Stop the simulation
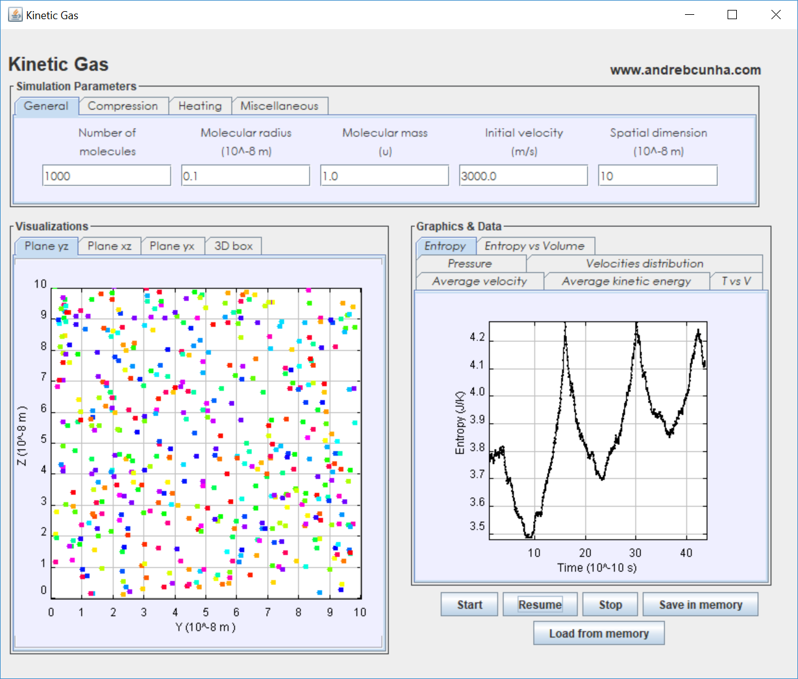This screenshot has height=679, width=798. pyautogui.click(x=610, y=605)
